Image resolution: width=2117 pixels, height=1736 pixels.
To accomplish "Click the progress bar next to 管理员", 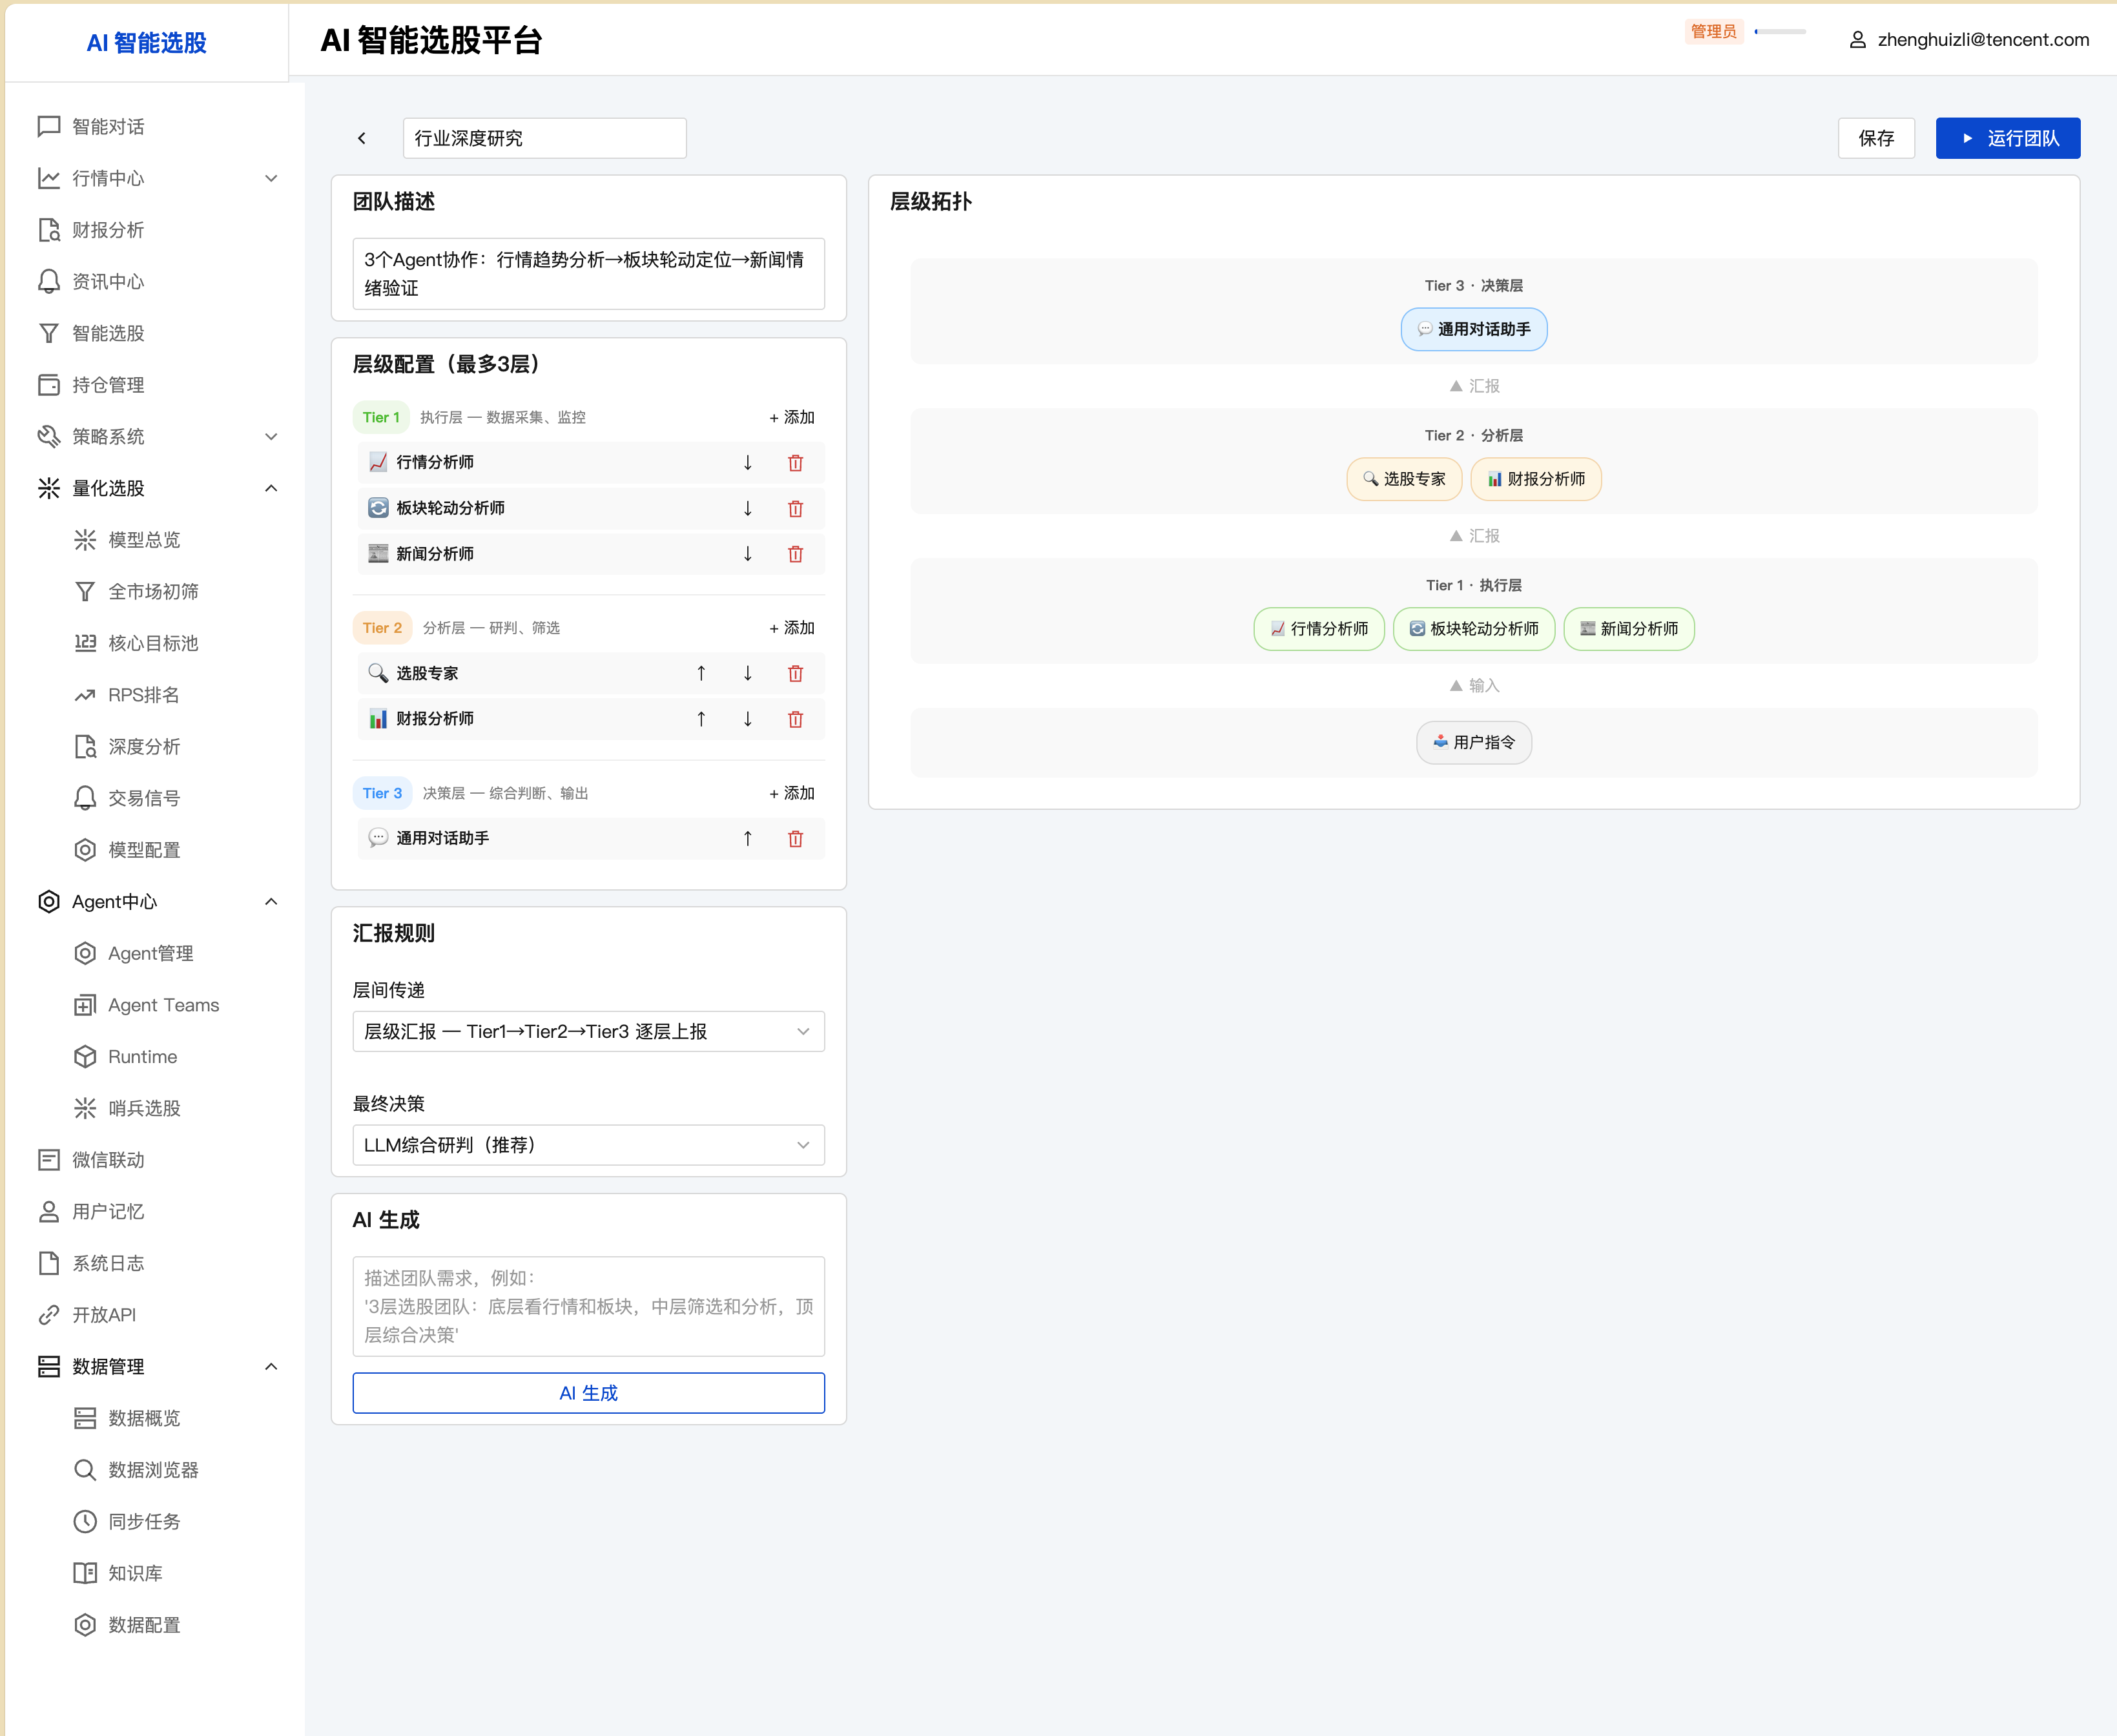I will click(1780, 31).
